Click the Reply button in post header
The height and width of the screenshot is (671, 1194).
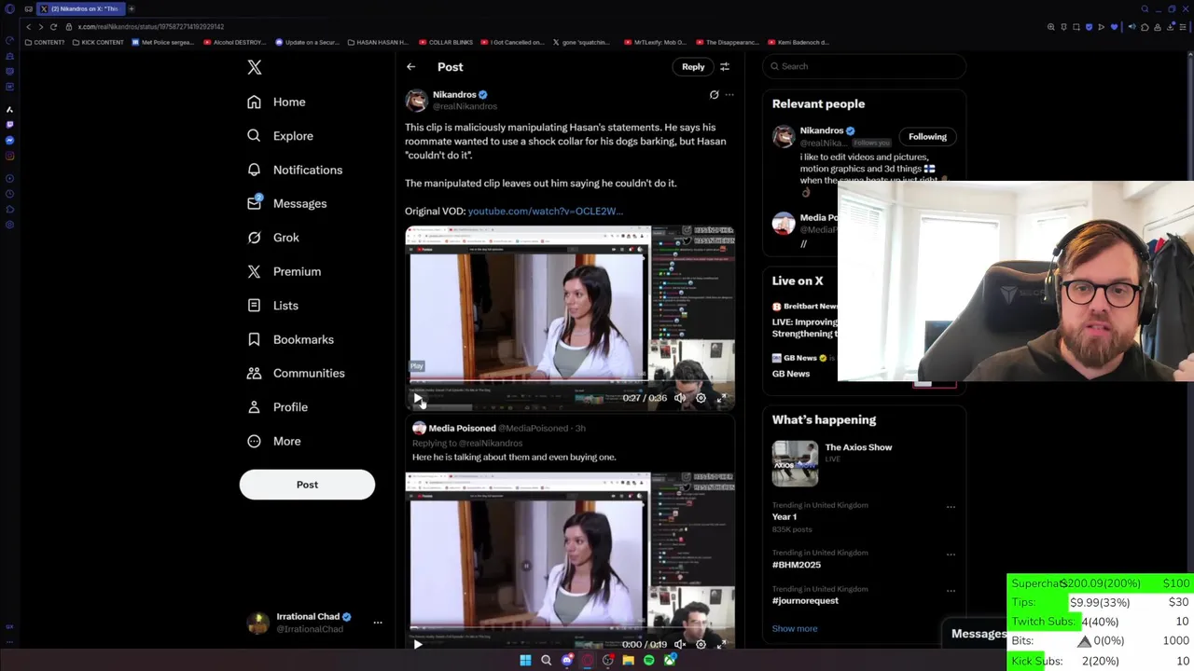(693, 67)
